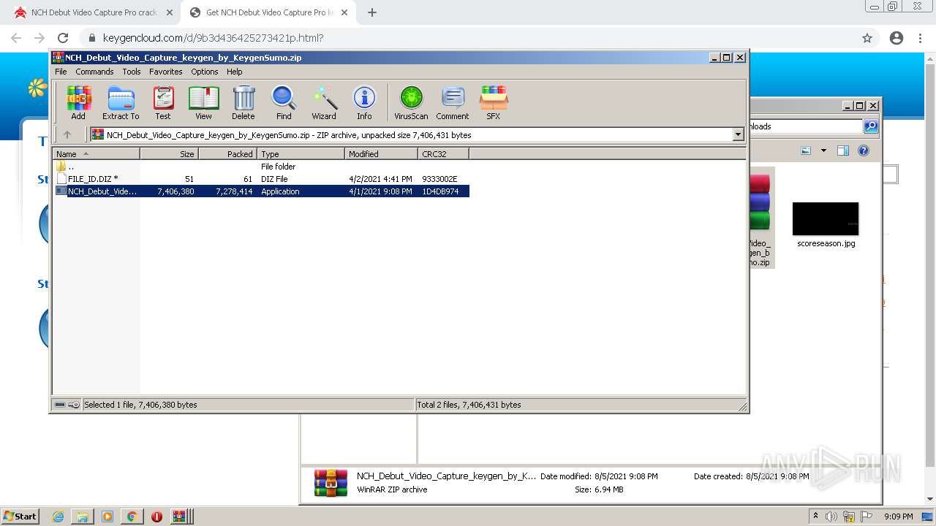This screenshot has width=936, height=526.
Task: Sort by Packed column header
Action: tap(227, 154)
